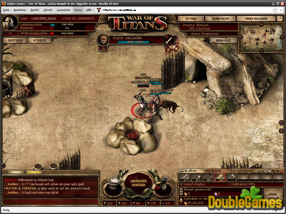Click the red heart icon

(x=282, y=171)
